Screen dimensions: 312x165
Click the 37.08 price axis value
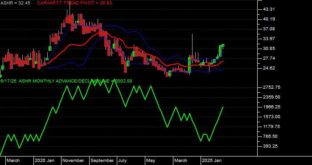269,29
